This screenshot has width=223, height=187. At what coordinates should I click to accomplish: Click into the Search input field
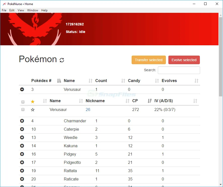tap(179, 70)
